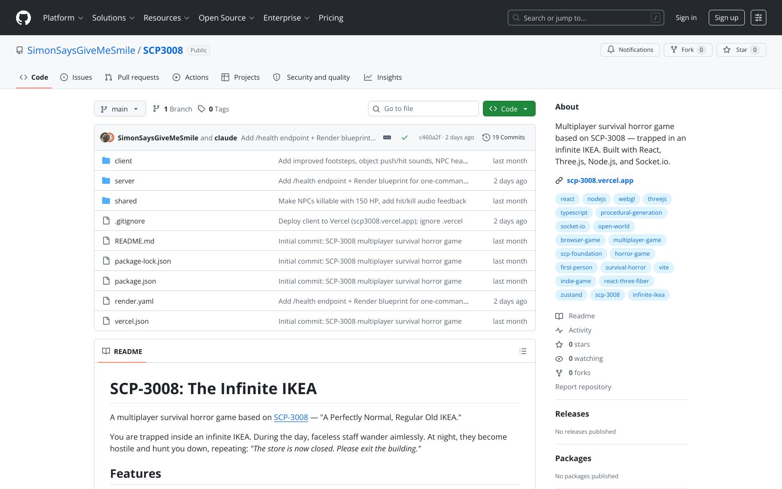The image size is (782, 489).
Task: Click the threejs topic tag
Action: coord(657,199)
